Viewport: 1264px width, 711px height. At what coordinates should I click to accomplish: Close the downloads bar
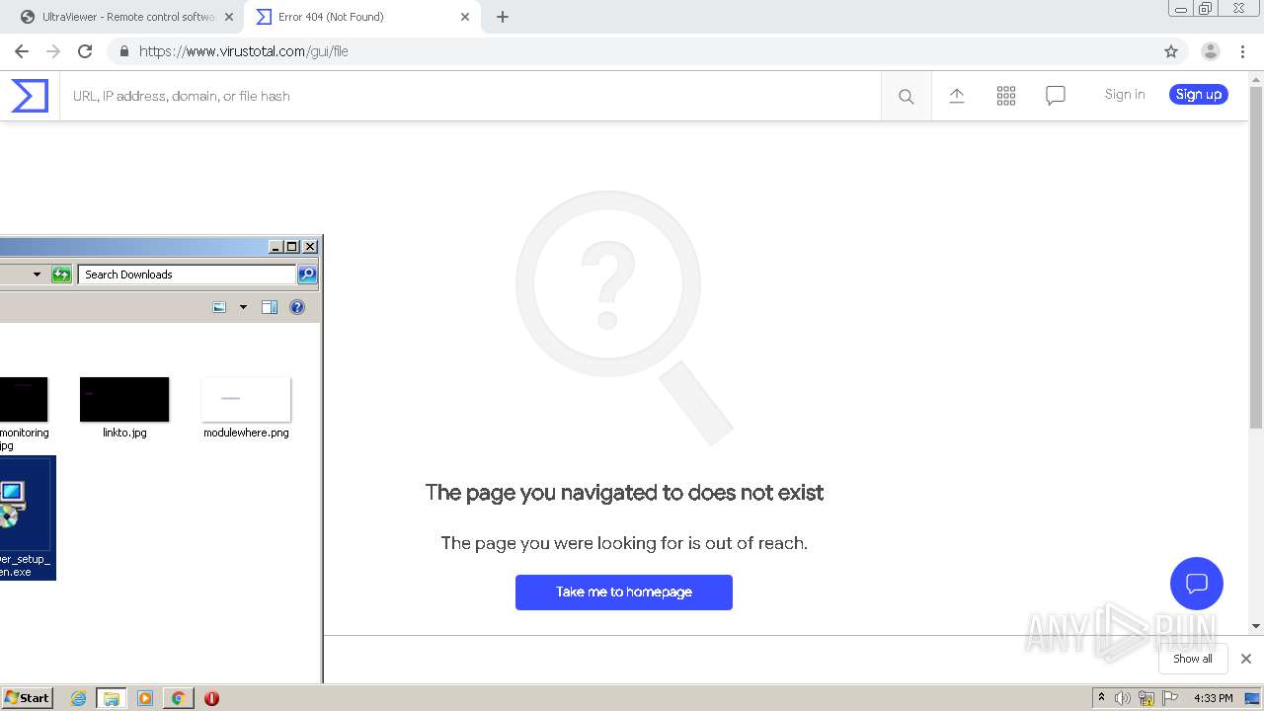click(x=1245, y=659)
